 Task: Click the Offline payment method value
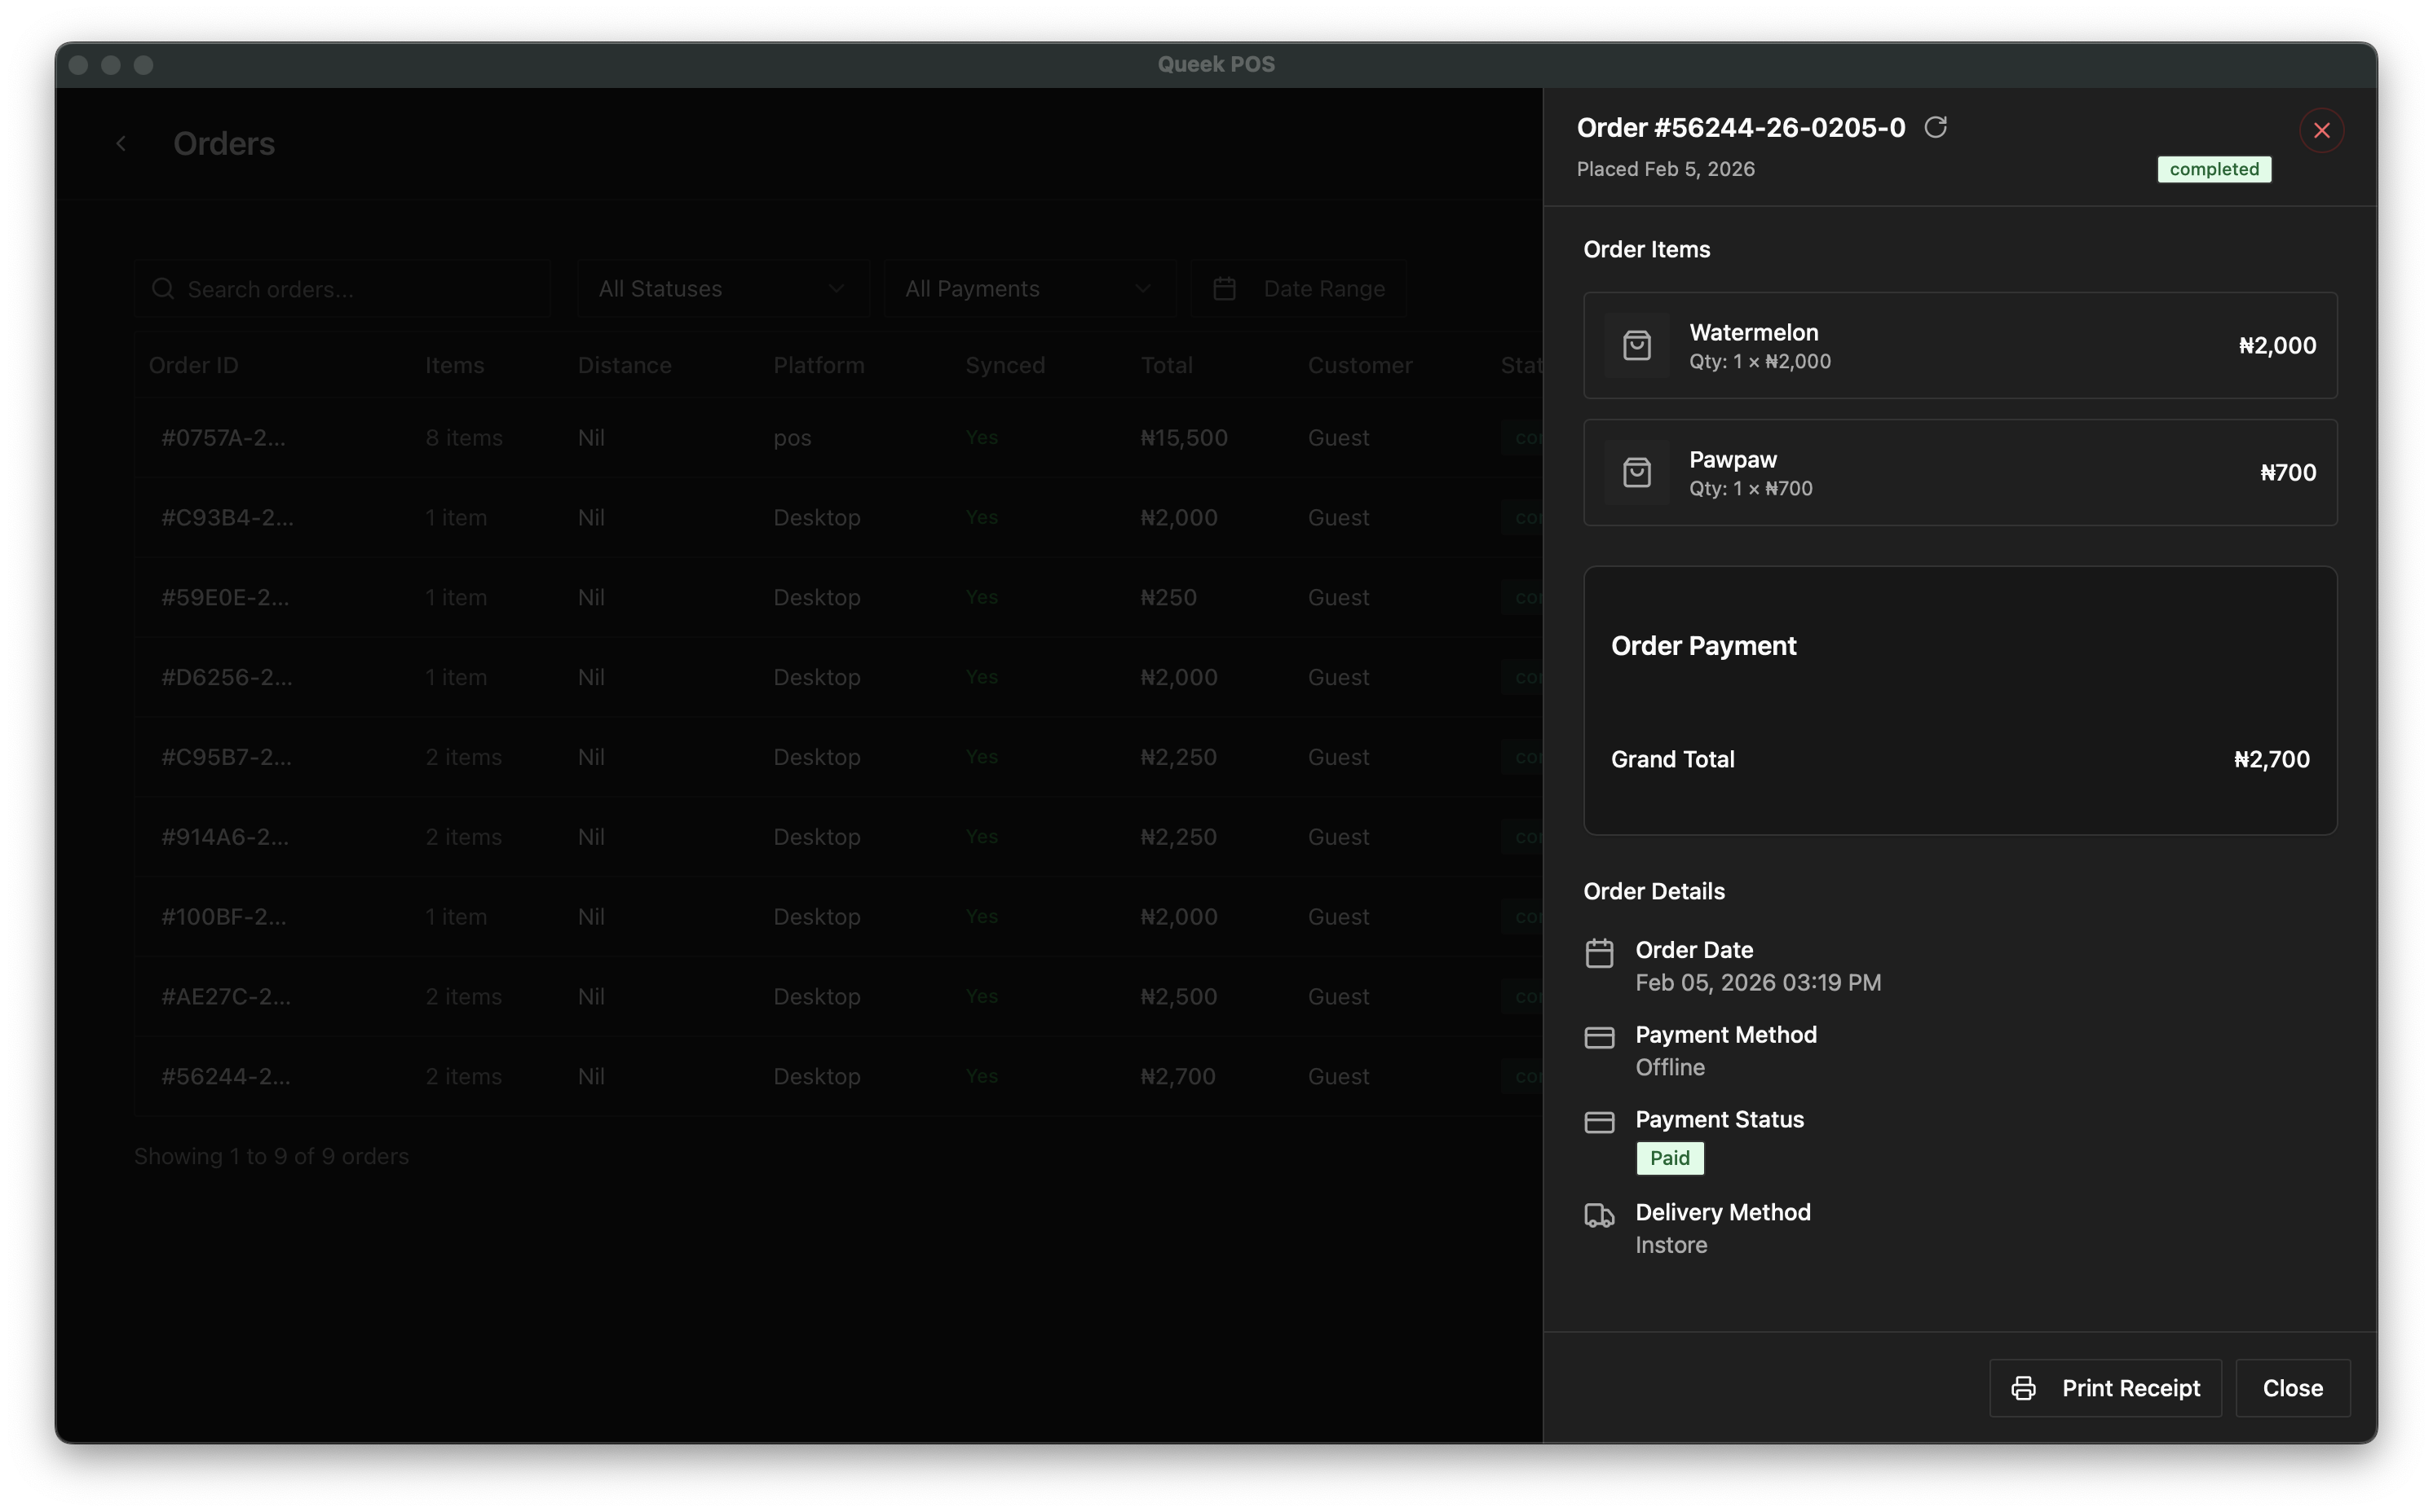pyautogui.click(x=1669, y=1068)
